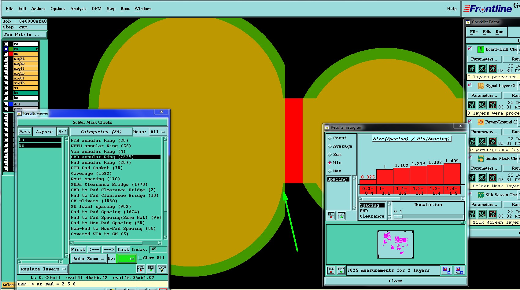Click second runner icon under Signal Layer Checks

point(482,105)
